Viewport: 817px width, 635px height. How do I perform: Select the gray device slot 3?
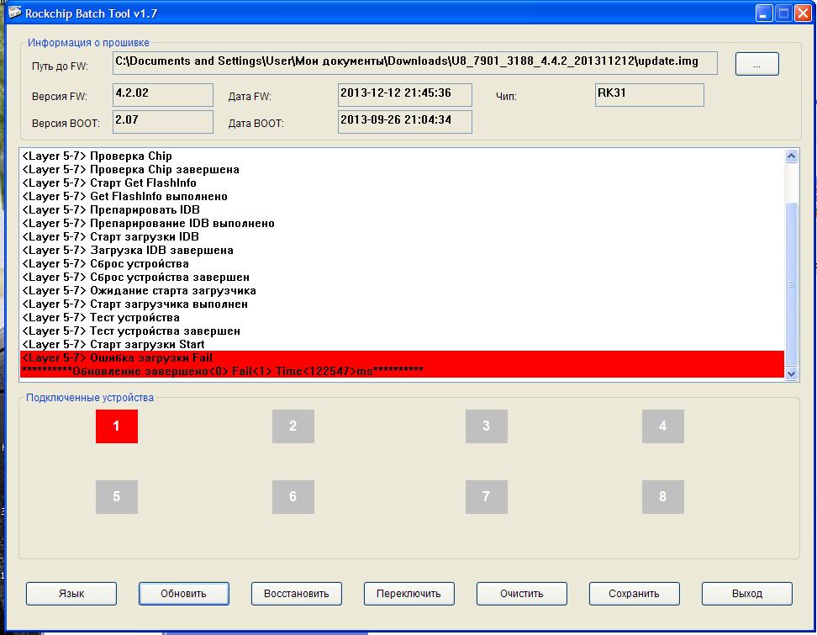(486, 426)
